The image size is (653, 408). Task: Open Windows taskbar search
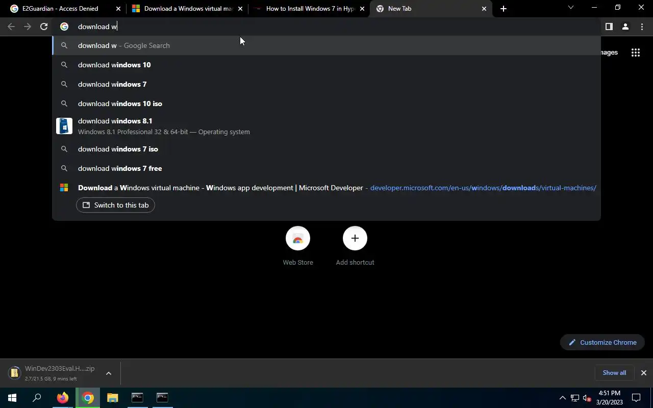pyautogui.click(x=37, y=398)
